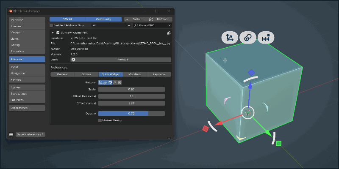
Task: Click the green Y-axis scale cube
Action: tap(278, 144)
